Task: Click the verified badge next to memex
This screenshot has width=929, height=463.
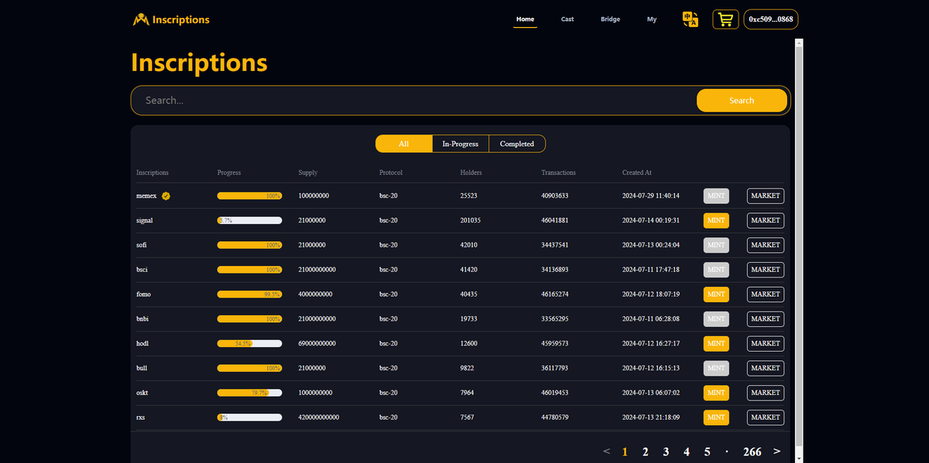Action: point(164,196)
